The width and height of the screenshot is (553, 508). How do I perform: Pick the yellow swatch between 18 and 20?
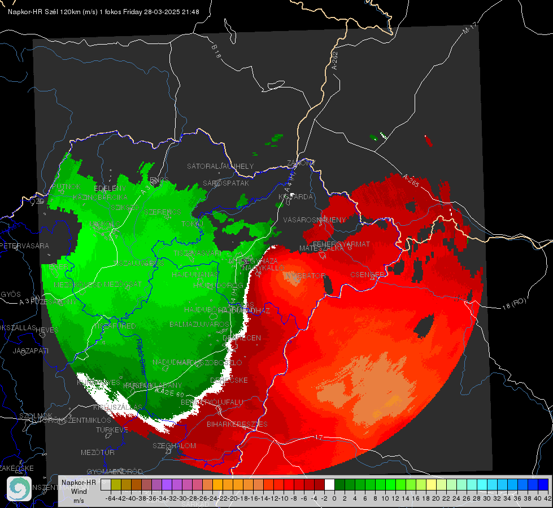[x=431, y=484]
